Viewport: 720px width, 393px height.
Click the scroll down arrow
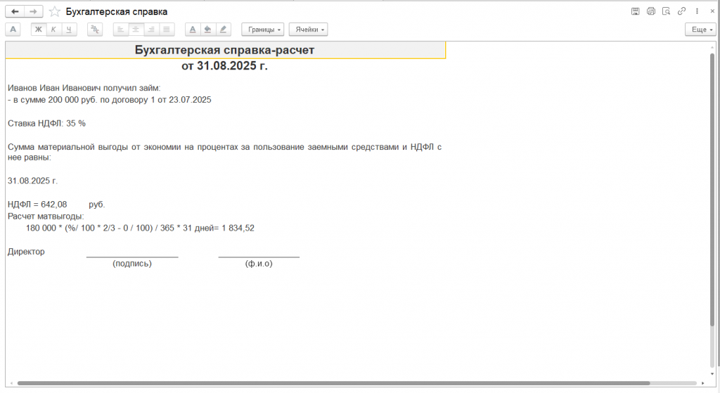(712, 374)
